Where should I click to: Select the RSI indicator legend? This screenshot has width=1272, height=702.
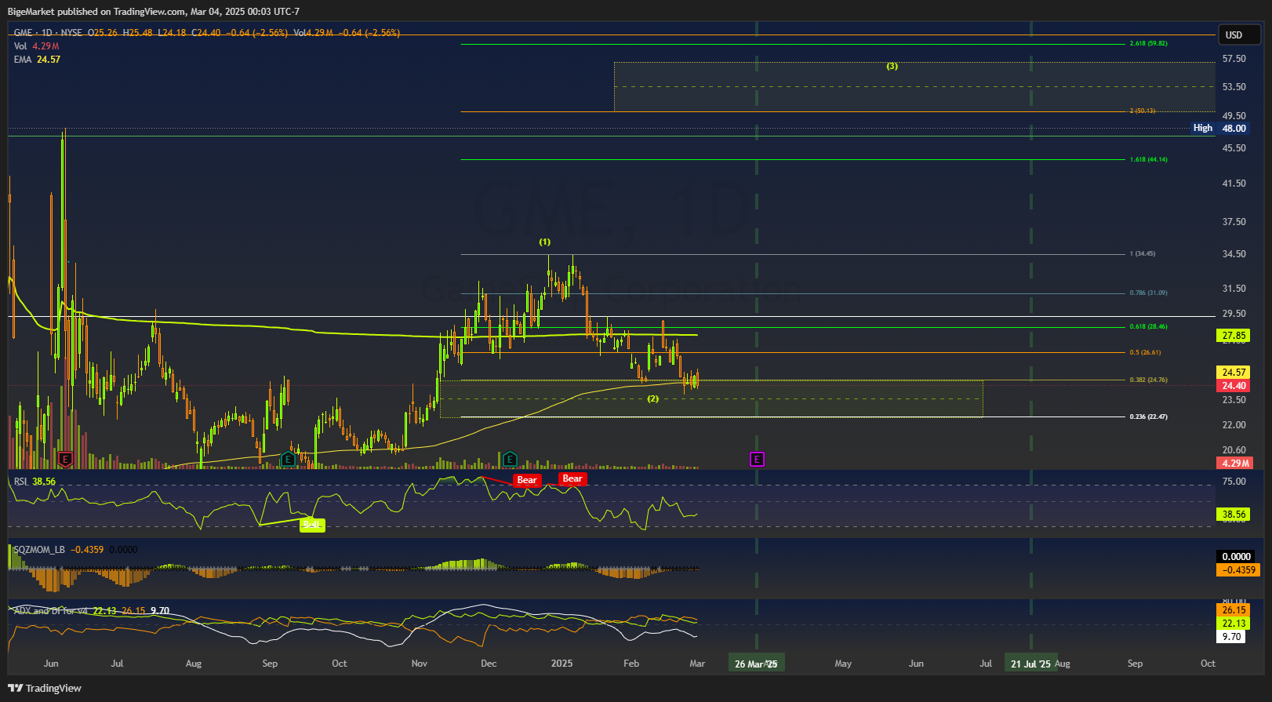pos(35,482)
